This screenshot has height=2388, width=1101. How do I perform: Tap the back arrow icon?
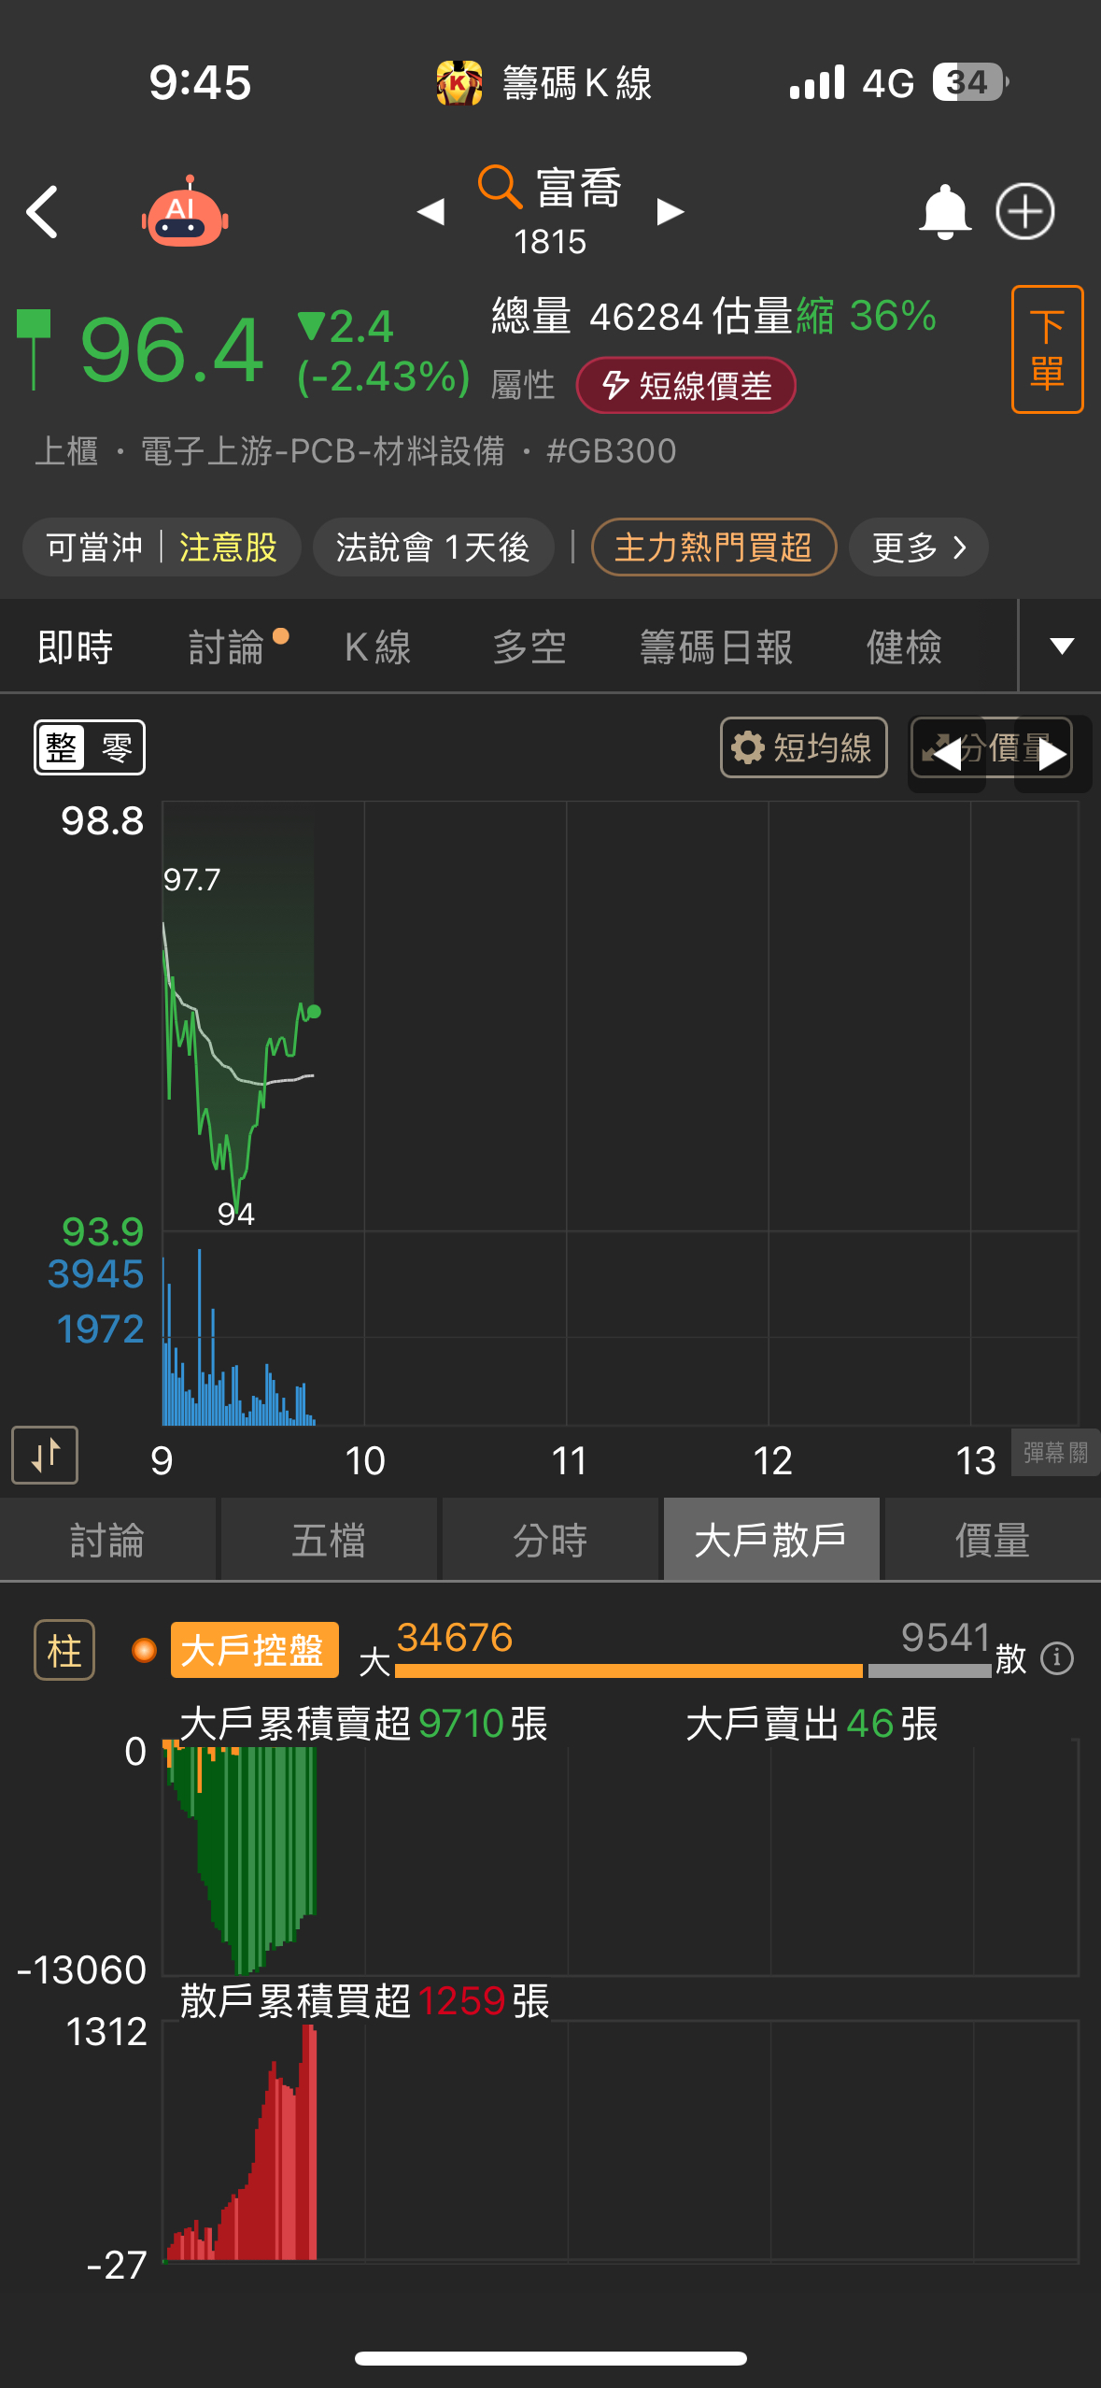(42, 212)
